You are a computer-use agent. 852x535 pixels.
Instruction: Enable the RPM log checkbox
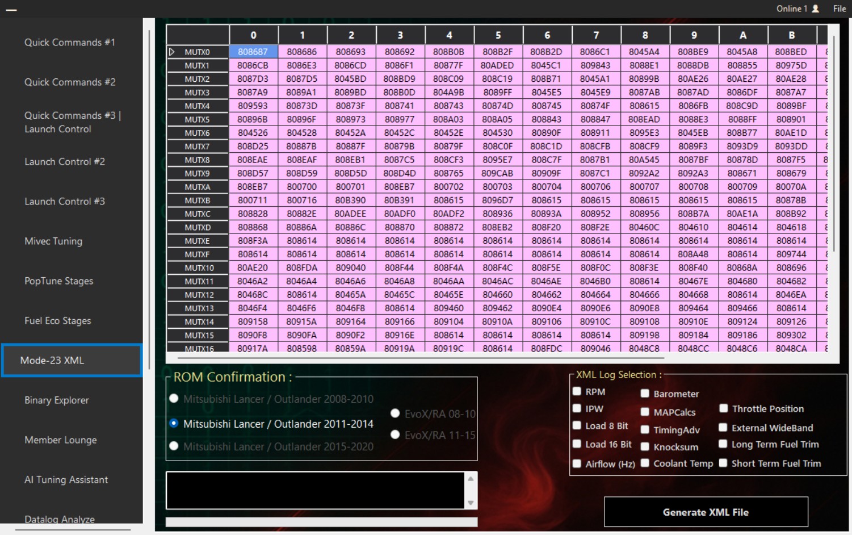576,391
